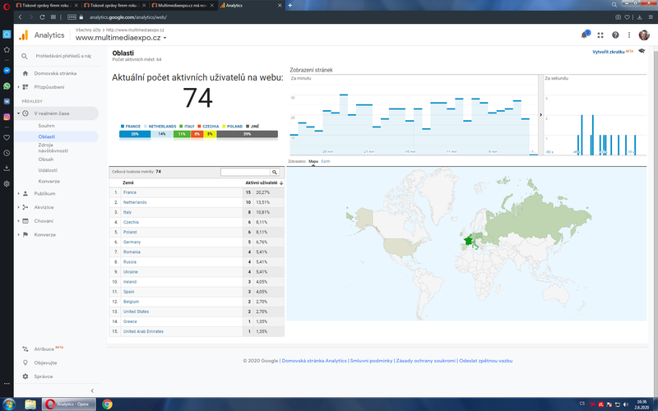
Task: Expand the Akvizice section
Action: coord(18,207)
